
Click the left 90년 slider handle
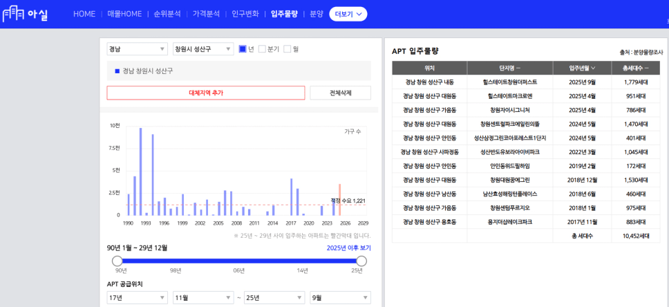117,261
